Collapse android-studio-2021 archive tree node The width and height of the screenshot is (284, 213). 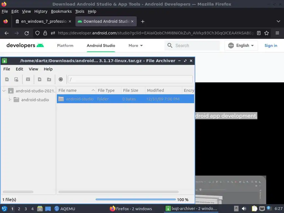pyautogui.click(x=4, y=91)
